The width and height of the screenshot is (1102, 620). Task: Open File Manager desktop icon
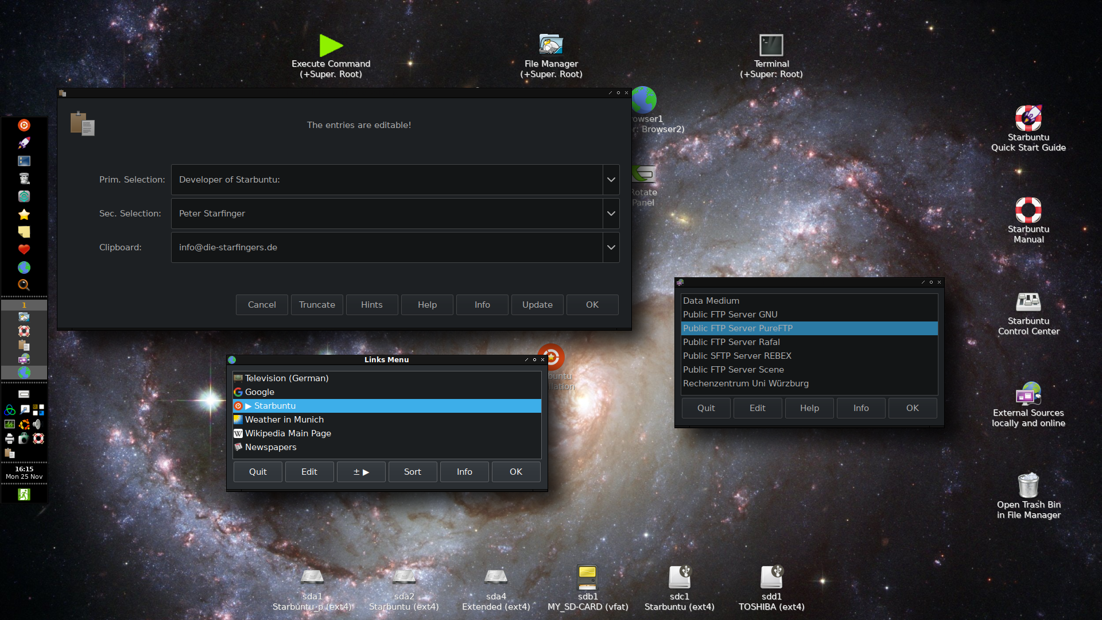click(551, 44)
